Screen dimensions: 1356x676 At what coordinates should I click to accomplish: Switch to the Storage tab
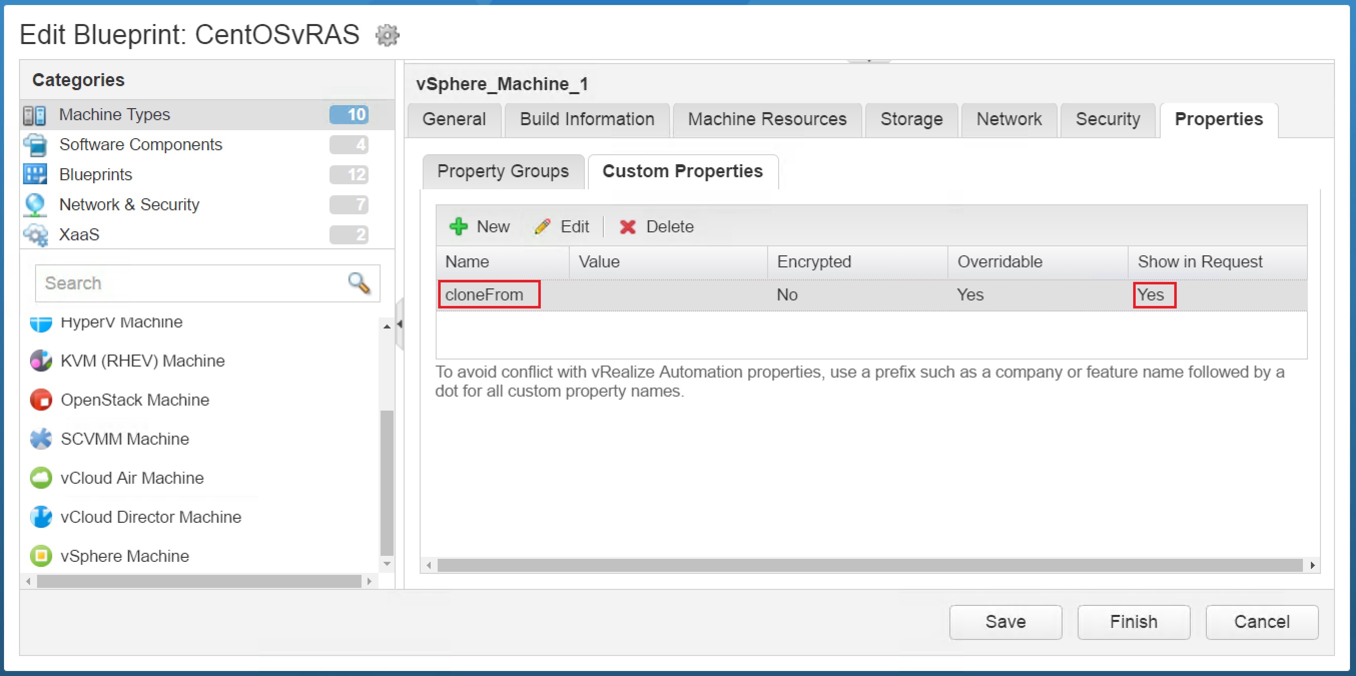(911, 119)
